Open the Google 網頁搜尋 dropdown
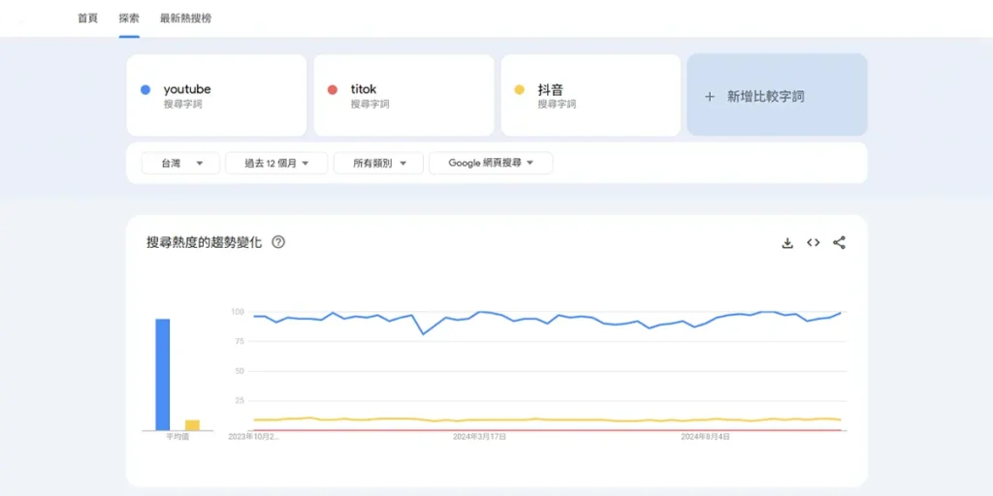This screenshot has width=993, height=496. click(491, 163)
